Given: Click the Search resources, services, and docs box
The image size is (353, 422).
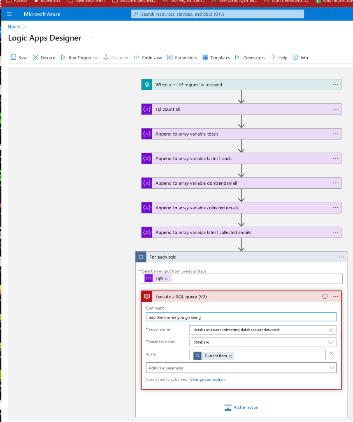Looking at the screenshot, I should point(218,14).
